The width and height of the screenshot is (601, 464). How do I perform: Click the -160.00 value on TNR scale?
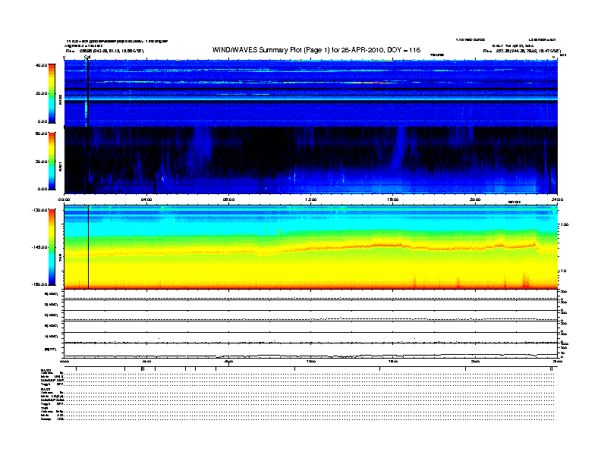coord(40,284)
